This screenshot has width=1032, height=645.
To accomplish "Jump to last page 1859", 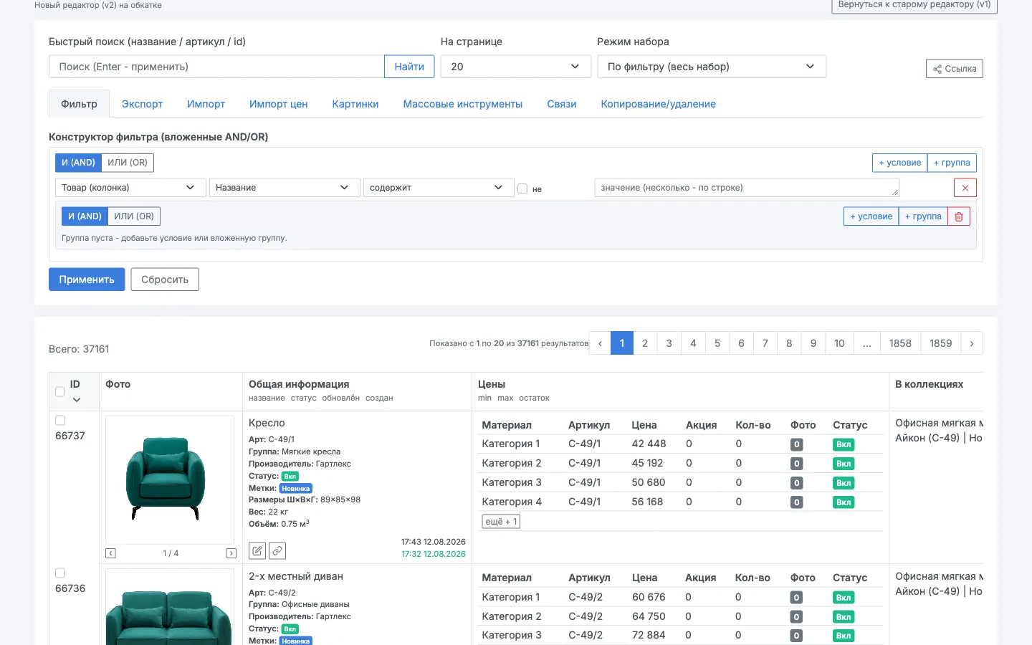I will [940, 343].
